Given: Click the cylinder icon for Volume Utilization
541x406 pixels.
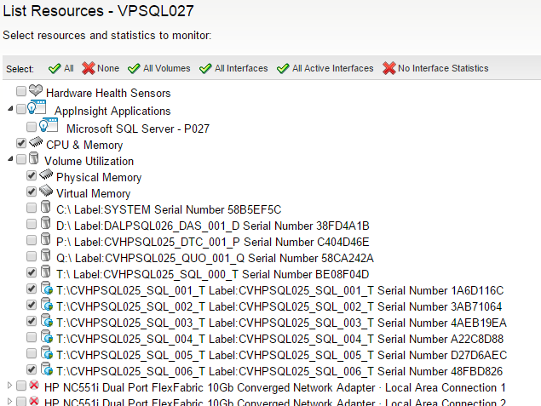Looking at the screenshot, I should coord(34,158).
